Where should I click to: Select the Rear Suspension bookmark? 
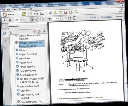28,75
